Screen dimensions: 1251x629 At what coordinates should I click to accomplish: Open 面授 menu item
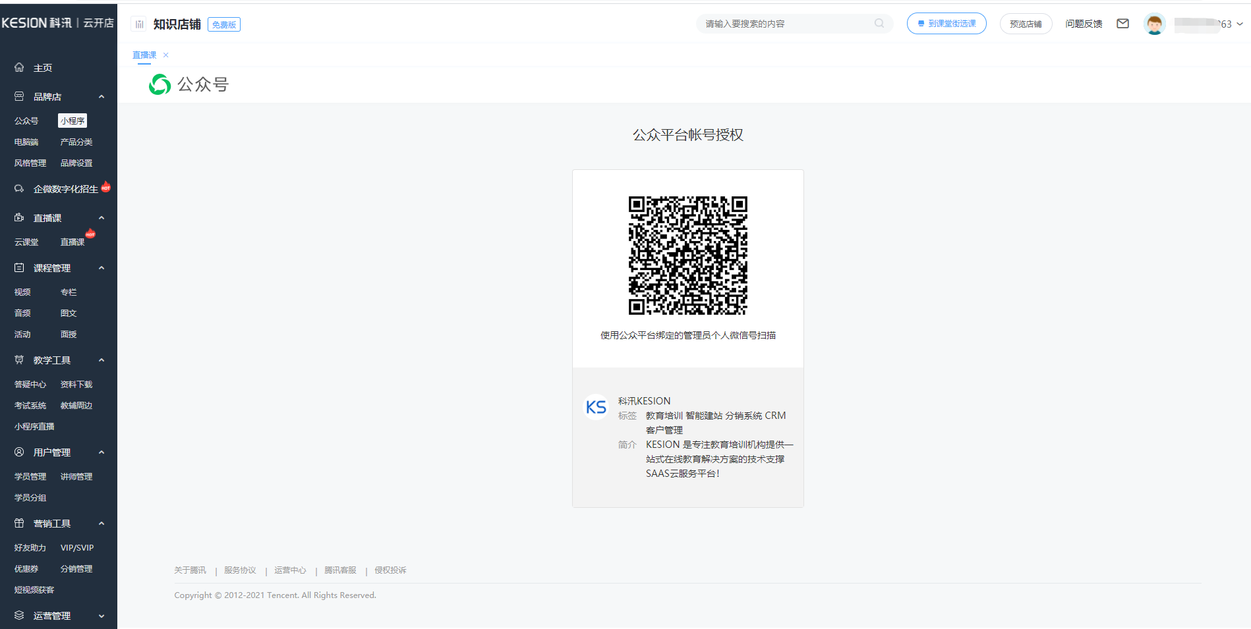point(69,334)
